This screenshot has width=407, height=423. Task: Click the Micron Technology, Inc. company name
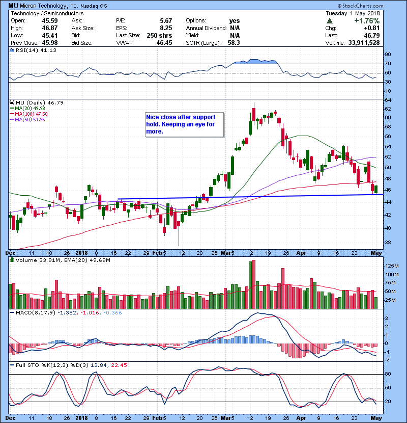(49, 6)
